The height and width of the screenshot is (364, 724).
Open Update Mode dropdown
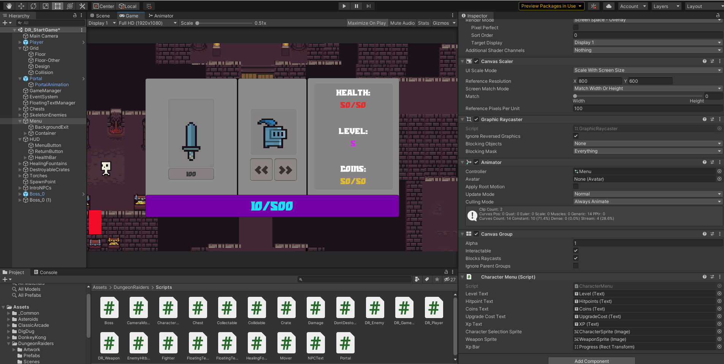pyautogui.click(x=648, y=194)
